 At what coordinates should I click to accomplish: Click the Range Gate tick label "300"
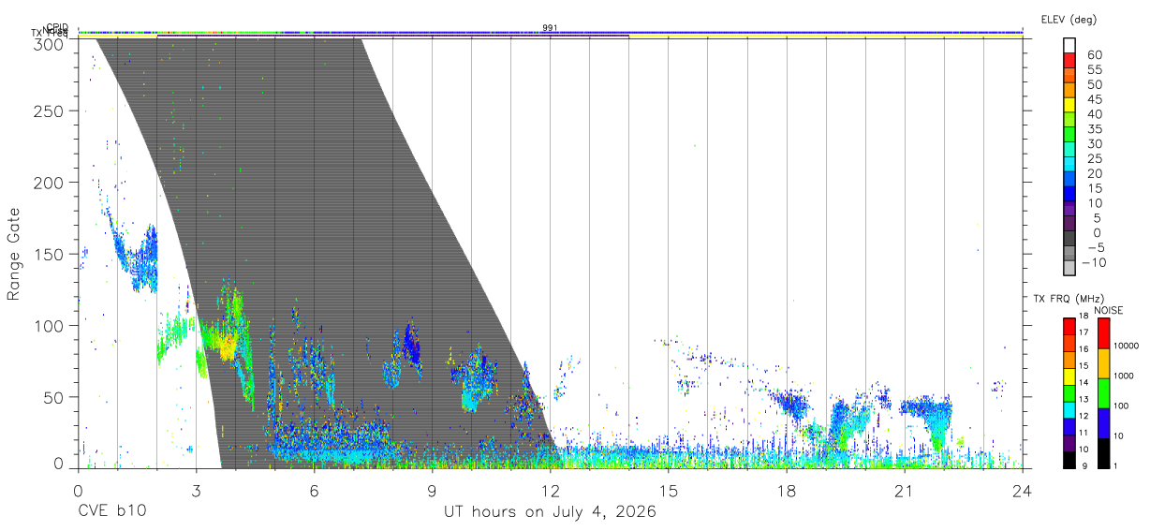50,43
